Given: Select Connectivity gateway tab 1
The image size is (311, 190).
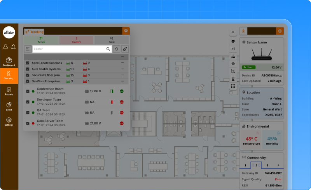Looking at the screenshot, I should 245,166.
